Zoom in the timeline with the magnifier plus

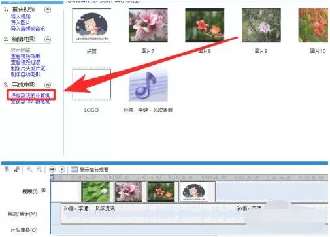[x=29, y=169]
